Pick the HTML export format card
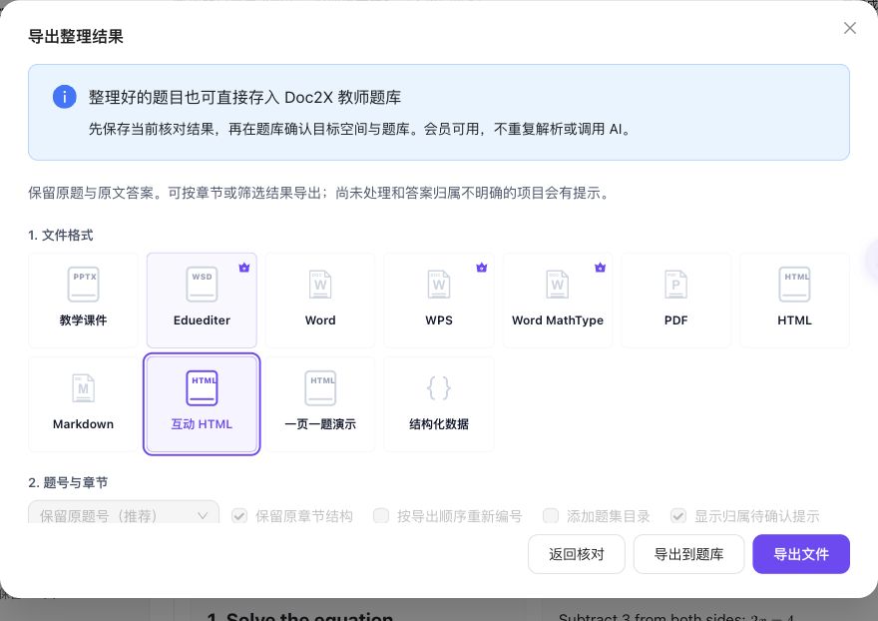Viewport: 878px width, 621px height. pos(794,301)
